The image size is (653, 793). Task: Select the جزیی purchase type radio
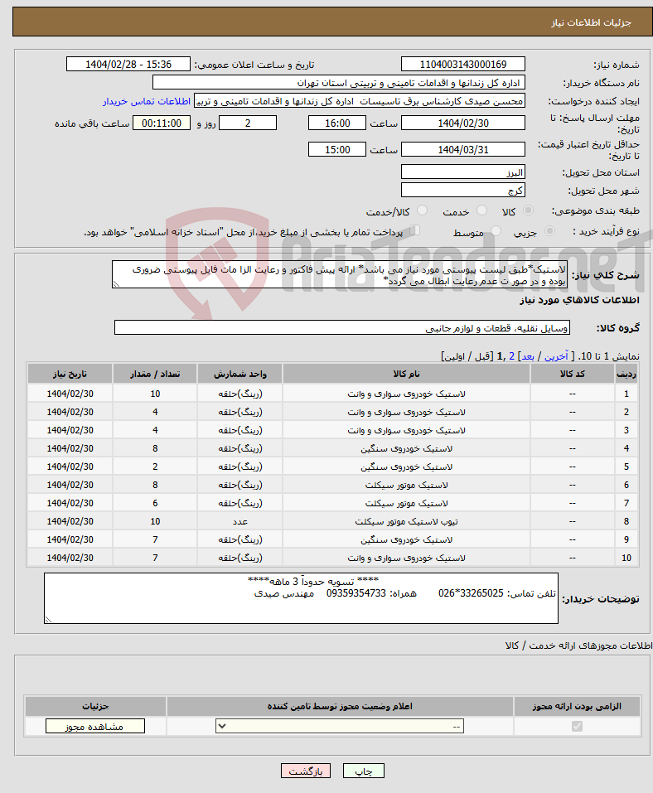pyautogui.click(x=549, y=231)
